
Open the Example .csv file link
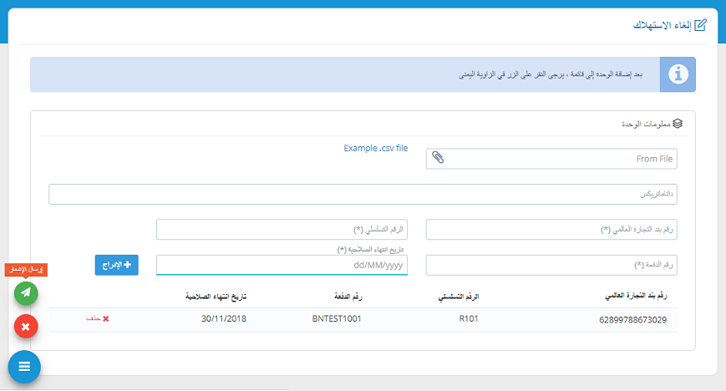[375, 149]
